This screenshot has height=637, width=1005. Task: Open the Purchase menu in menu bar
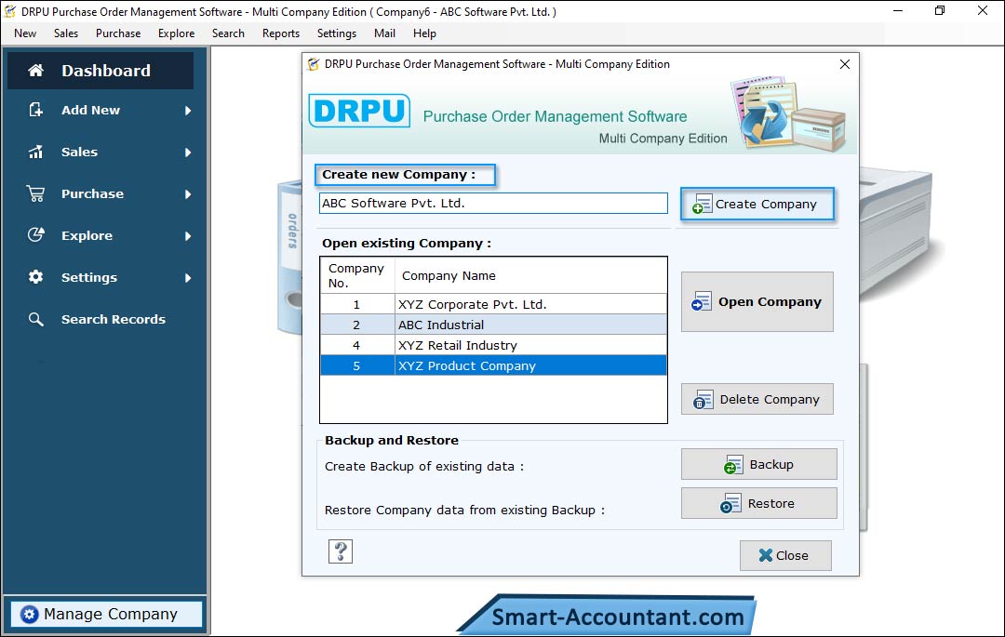[118, 33]
